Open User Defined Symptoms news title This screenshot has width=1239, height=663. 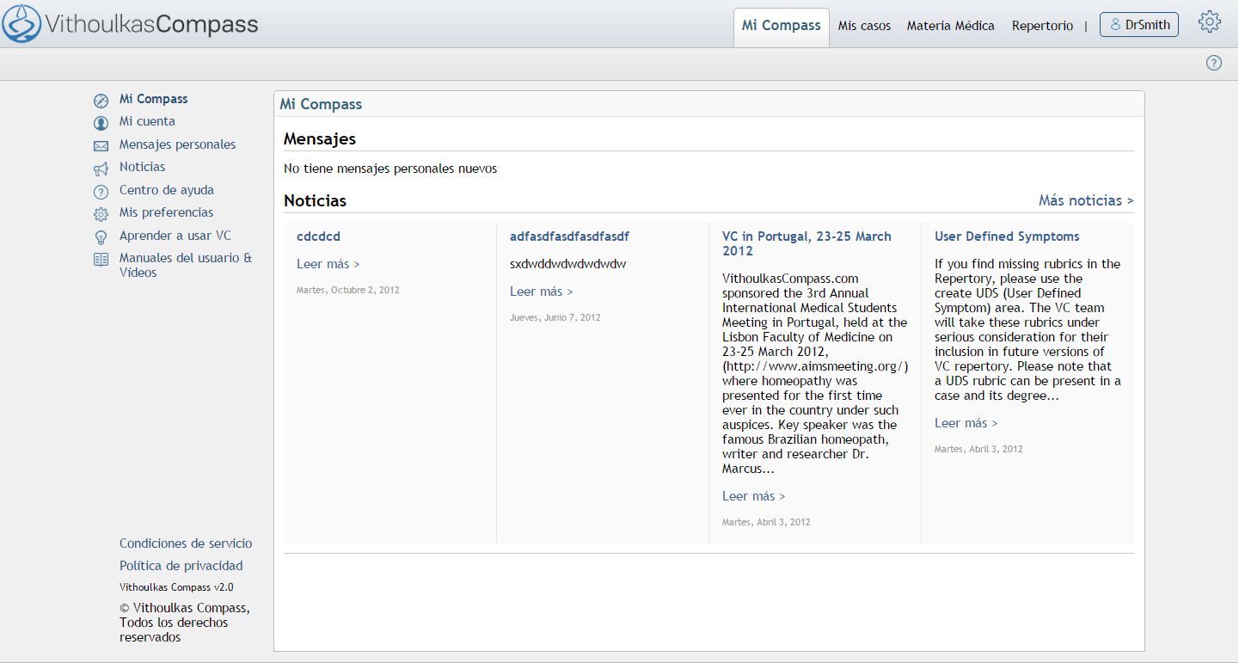1007,236
